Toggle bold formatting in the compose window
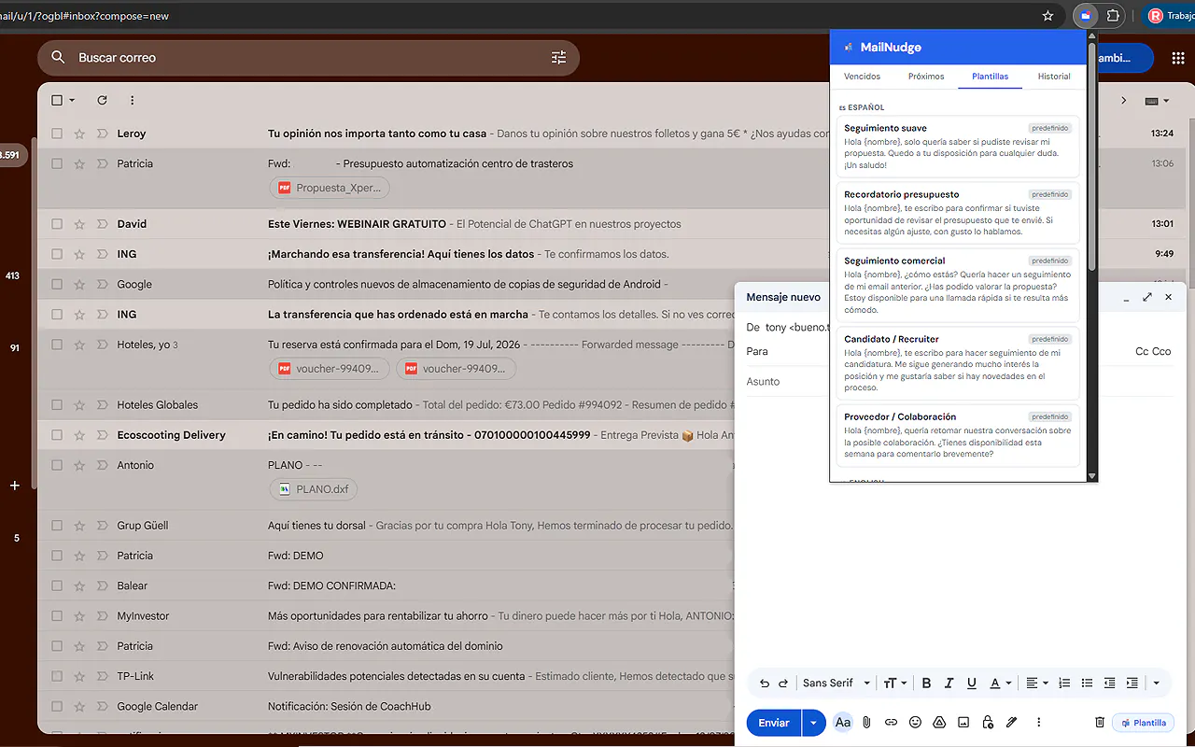This screenshot has width=1195, height=747. coord(927,684)
